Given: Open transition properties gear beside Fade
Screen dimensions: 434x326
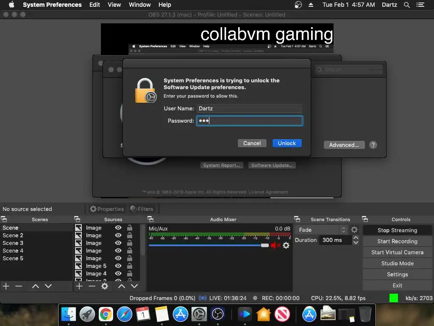Looking at the screenshot, I should coord(354,230).
